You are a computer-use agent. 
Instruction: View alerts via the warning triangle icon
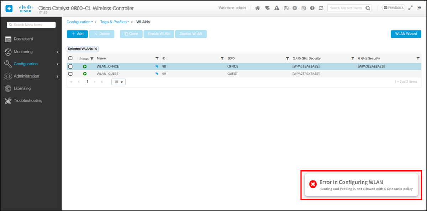click(x=276, y=8)
